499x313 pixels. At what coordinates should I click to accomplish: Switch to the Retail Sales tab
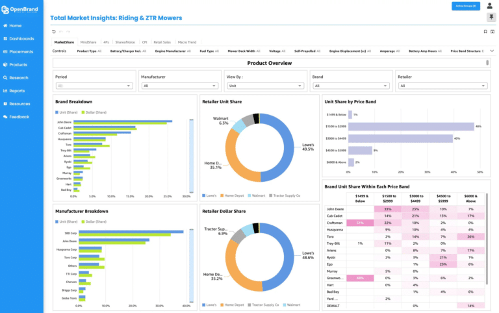click(162, 42)
